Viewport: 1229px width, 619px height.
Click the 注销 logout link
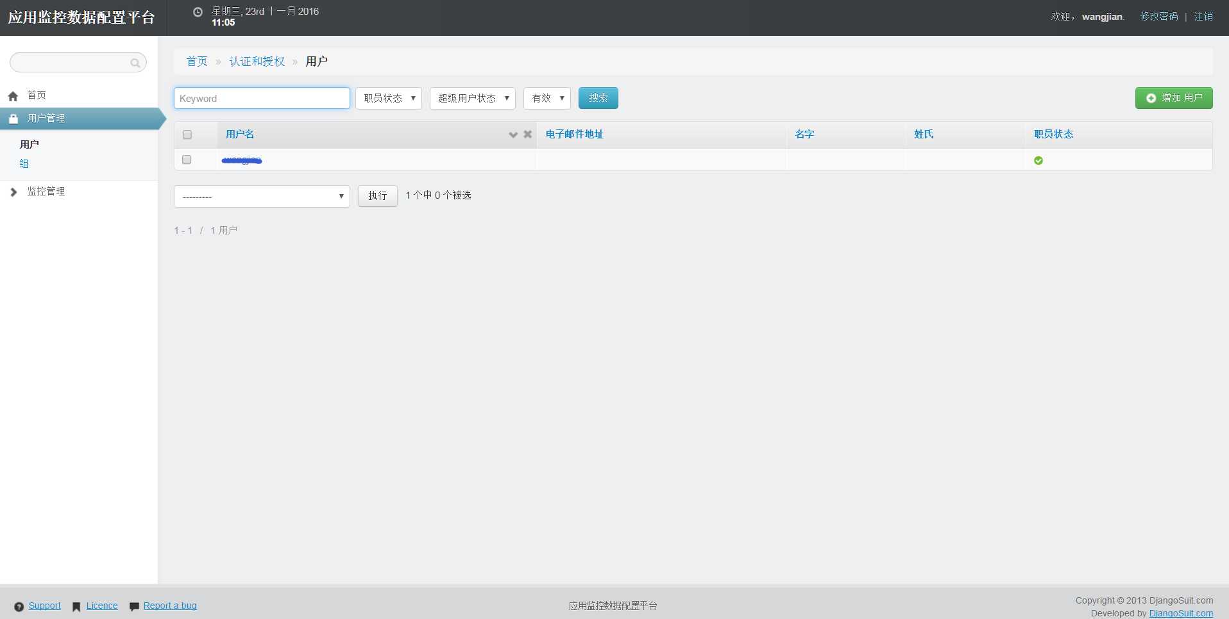click(x=1203, y=17)
